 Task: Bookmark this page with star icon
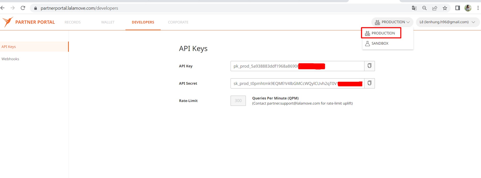(445, 8)
